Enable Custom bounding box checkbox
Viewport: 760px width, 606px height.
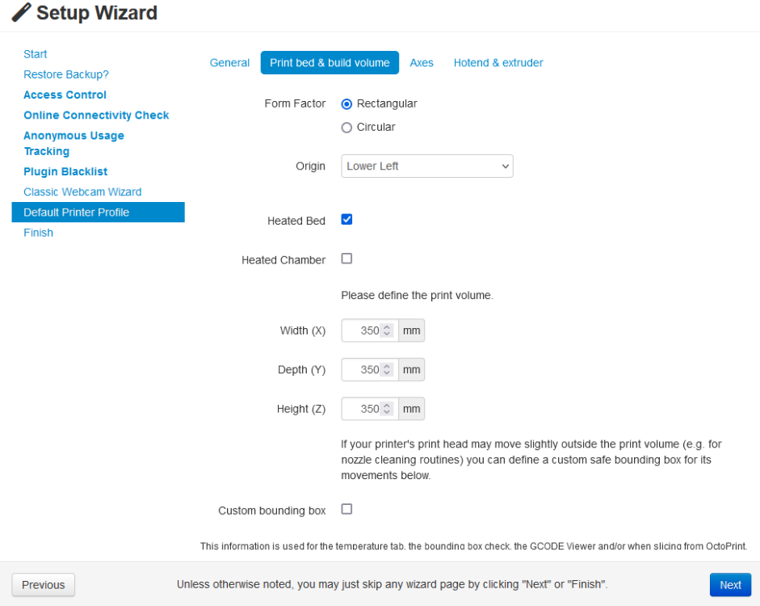[x=347, y=509]
